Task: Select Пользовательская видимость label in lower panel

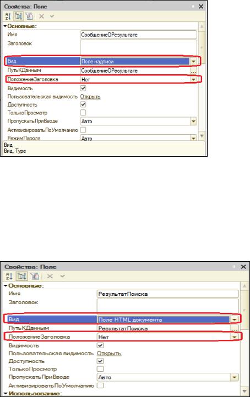Action: pos(51,353)
